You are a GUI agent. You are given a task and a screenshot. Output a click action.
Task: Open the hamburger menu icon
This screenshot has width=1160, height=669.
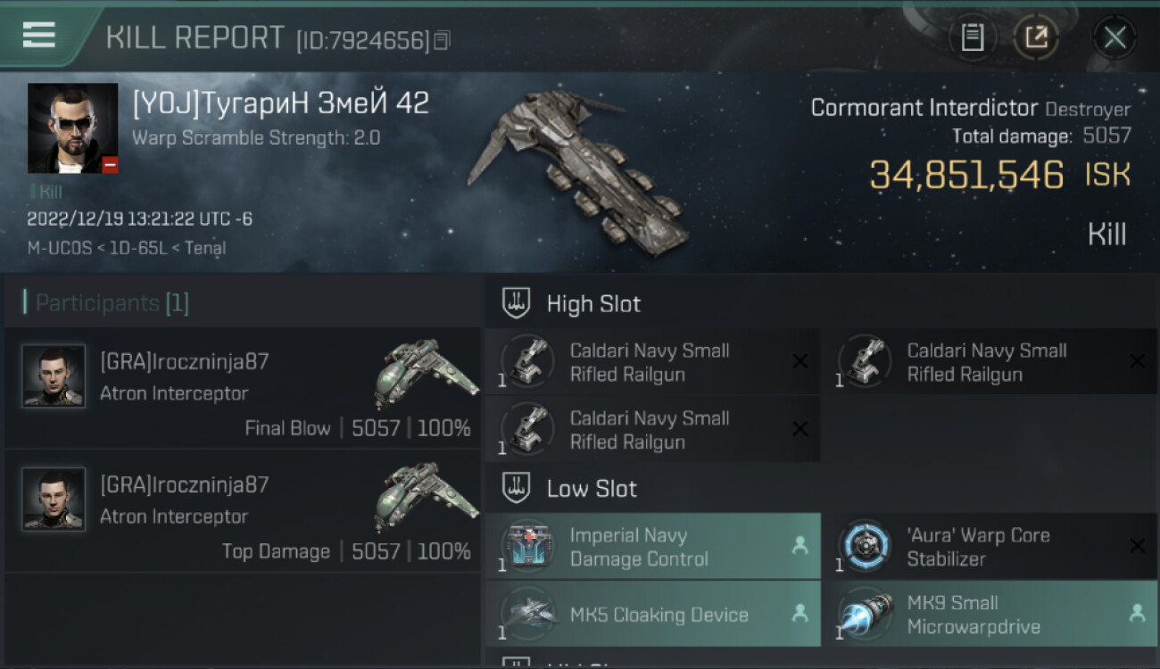(38, 36)
